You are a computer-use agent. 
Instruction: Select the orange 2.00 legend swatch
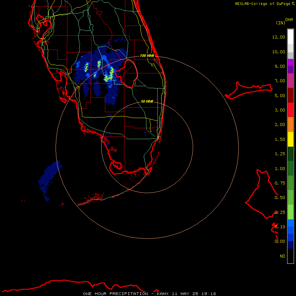[290, 124]
